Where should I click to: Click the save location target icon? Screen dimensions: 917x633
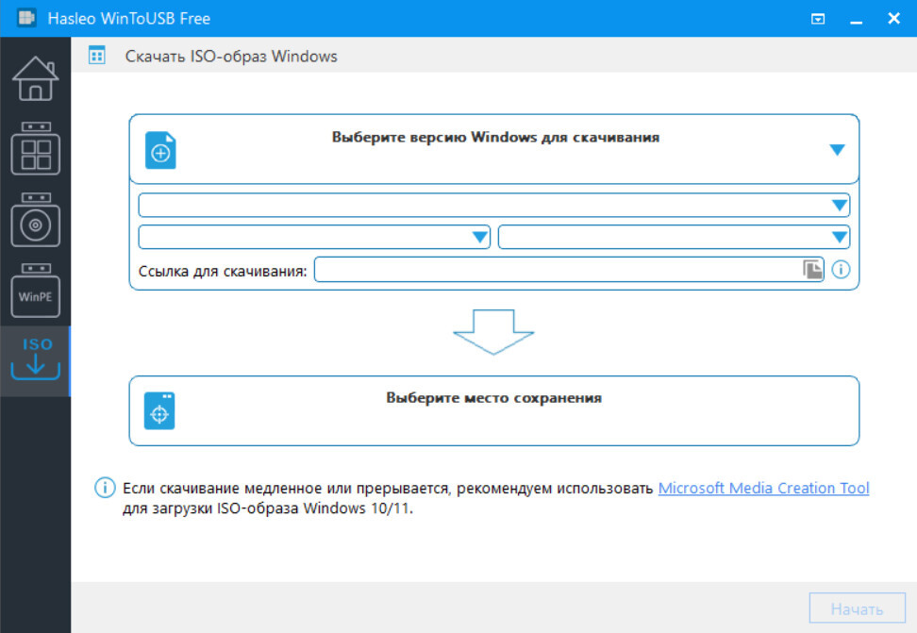(x=159, y=410)
